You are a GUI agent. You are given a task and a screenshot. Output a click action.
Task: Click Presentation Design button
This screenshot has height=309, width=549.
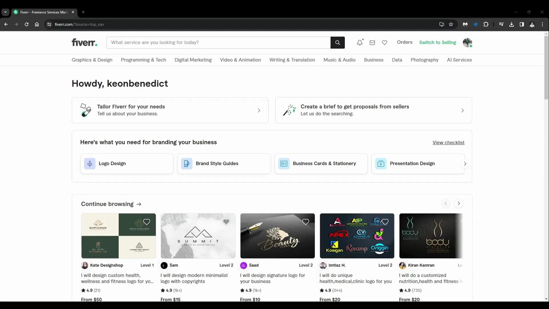pyautogui.click(x=418, y=164)
